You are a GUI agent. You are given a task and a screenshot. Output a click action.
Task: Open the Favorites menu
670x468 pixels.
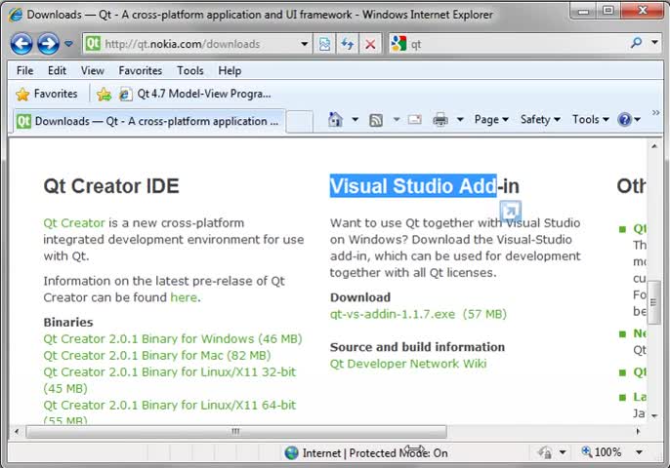(x=141, y=70)
